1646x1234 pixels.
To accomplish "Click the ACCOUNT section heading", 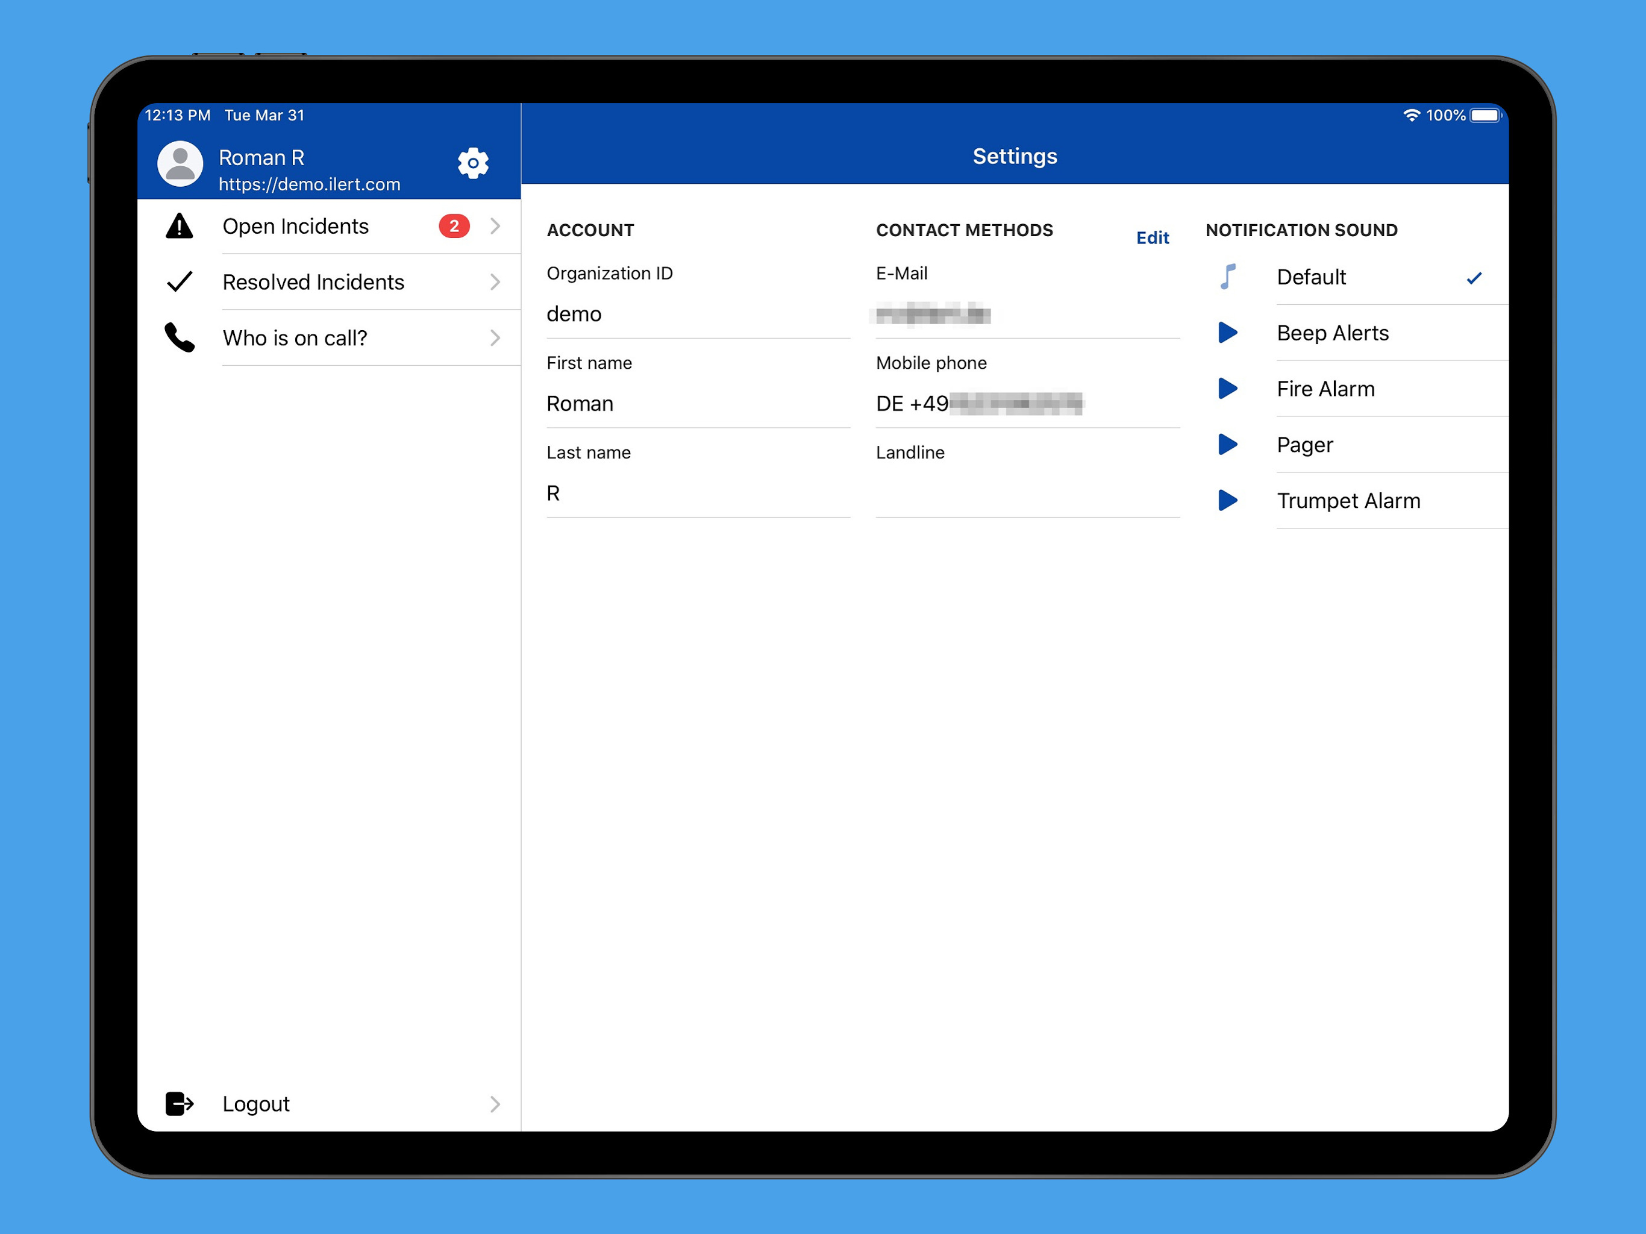I will point(590,230).
